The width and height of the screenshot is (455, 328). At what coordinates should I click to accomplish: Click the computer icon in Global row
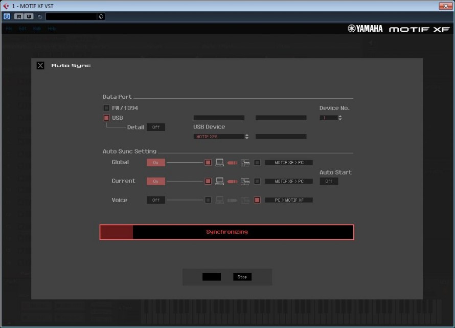tap(220, 163)
